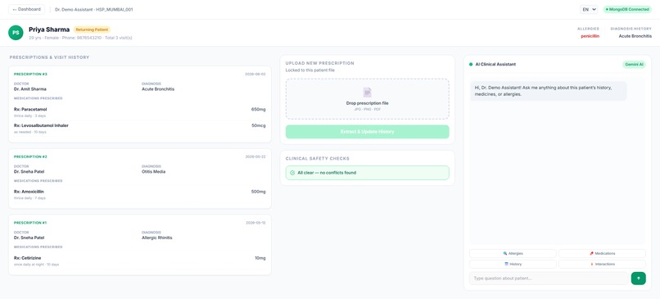Click the Drop prescription file area
Screen dimensions: 660x299
point(368,99)
